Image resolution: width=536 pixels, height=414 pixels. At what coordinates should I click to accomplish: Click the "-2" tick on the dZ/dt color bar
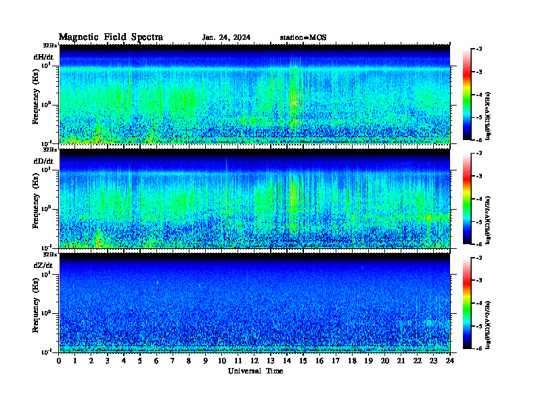pos(478,258)
